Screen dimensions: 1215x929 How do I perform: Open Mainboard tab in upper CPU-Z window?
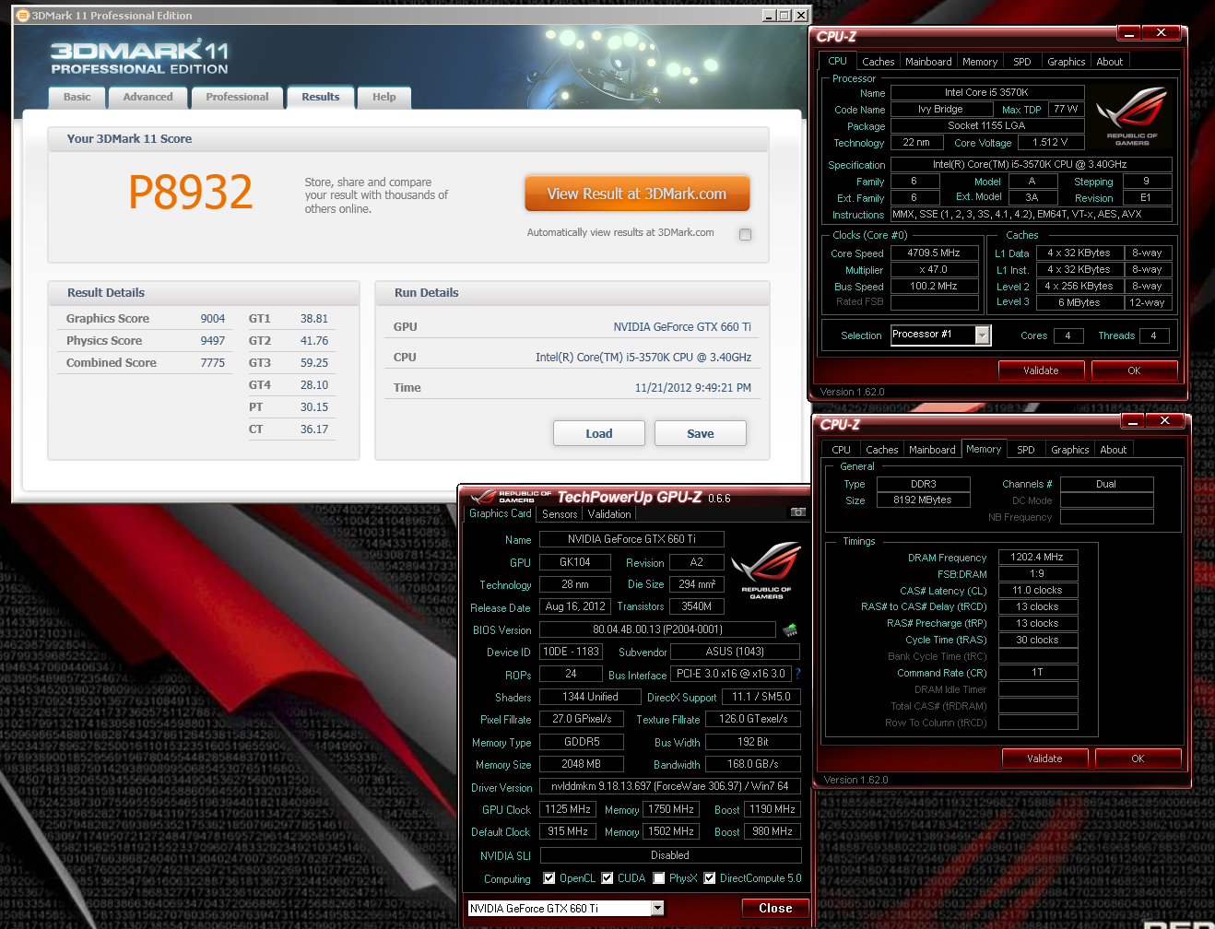pos(928,62)
